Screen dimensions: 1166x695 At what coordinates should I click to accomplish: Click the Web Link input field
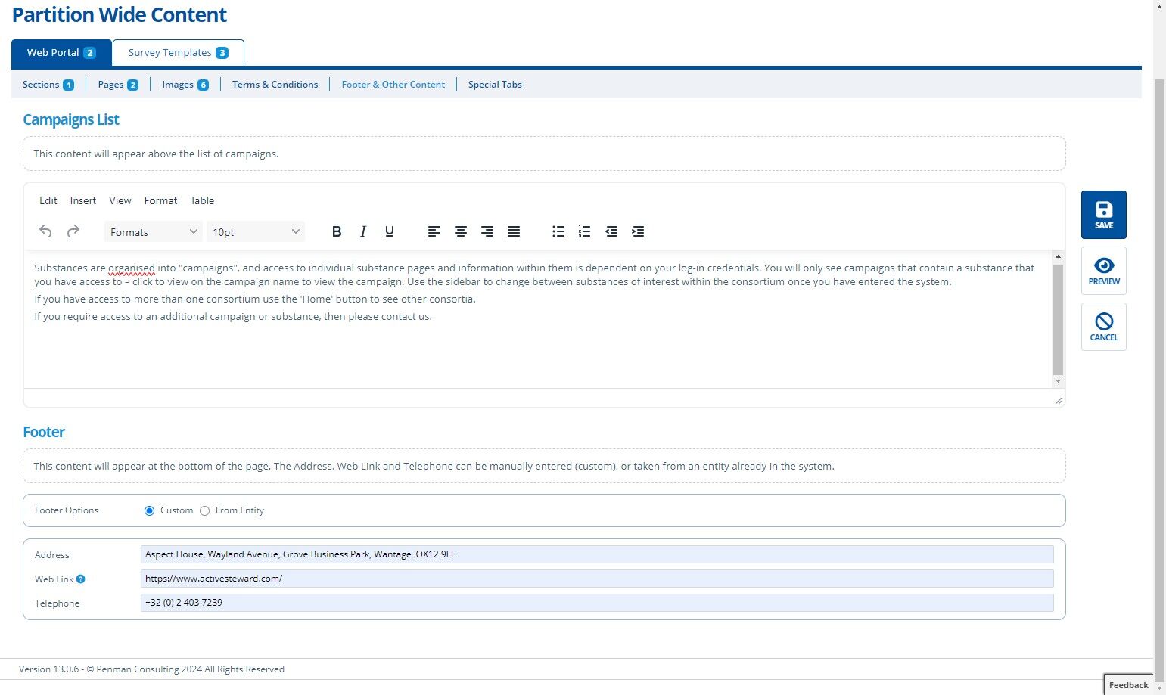tap(597, 579)
